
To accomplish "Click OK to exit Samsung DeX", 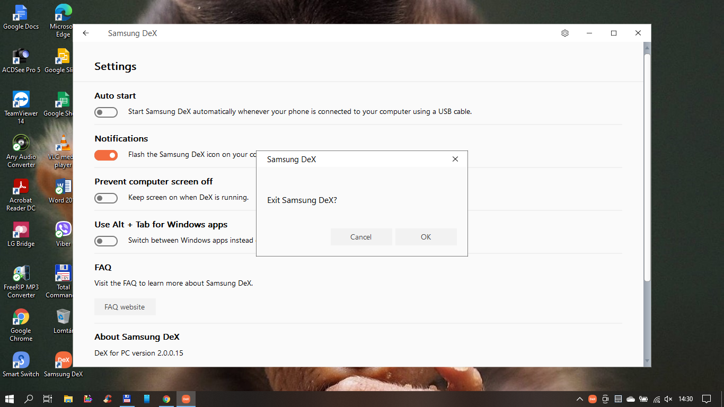I will pyautogui.click(x=426, y=237).
